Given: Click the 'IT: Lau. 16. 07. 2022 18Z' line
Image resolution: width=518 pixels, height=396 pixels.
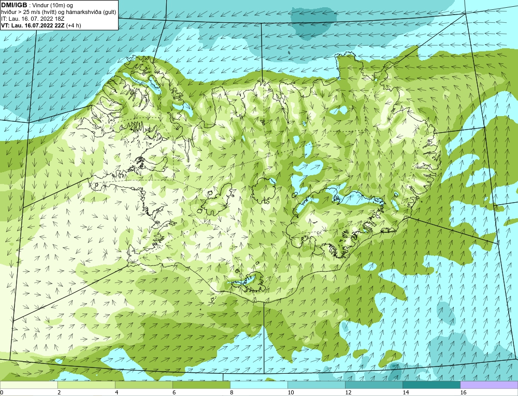Looking at the screenshot, I should click(33, 19).
